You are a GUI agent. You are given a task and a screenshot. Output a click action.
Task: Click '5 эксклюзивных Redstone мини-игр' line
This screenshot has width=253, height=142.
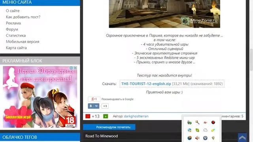click(x=164, y=58)
